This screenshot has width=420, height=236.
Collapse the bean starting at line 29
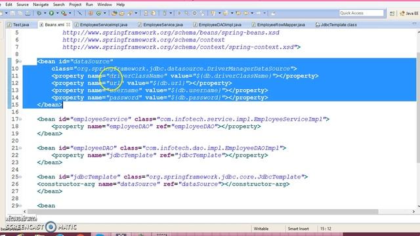tap(20, 206)
